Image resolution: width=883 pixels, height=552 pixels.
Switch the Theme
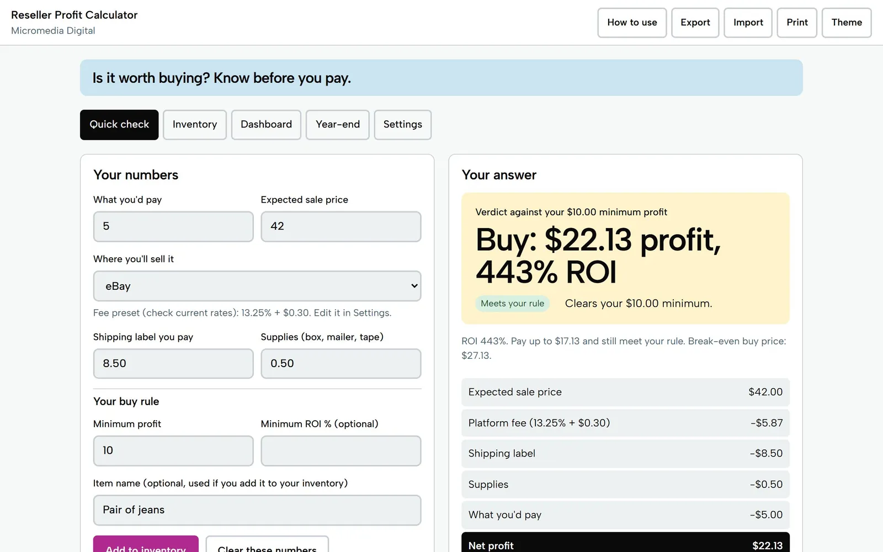[x=847, y=23]
